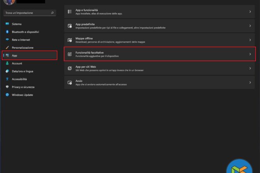This screenshot has width=260, height=173.
Task: Open Bluetooth e dispositivi section
Action: pyautogui.click(x=30, y=32)
